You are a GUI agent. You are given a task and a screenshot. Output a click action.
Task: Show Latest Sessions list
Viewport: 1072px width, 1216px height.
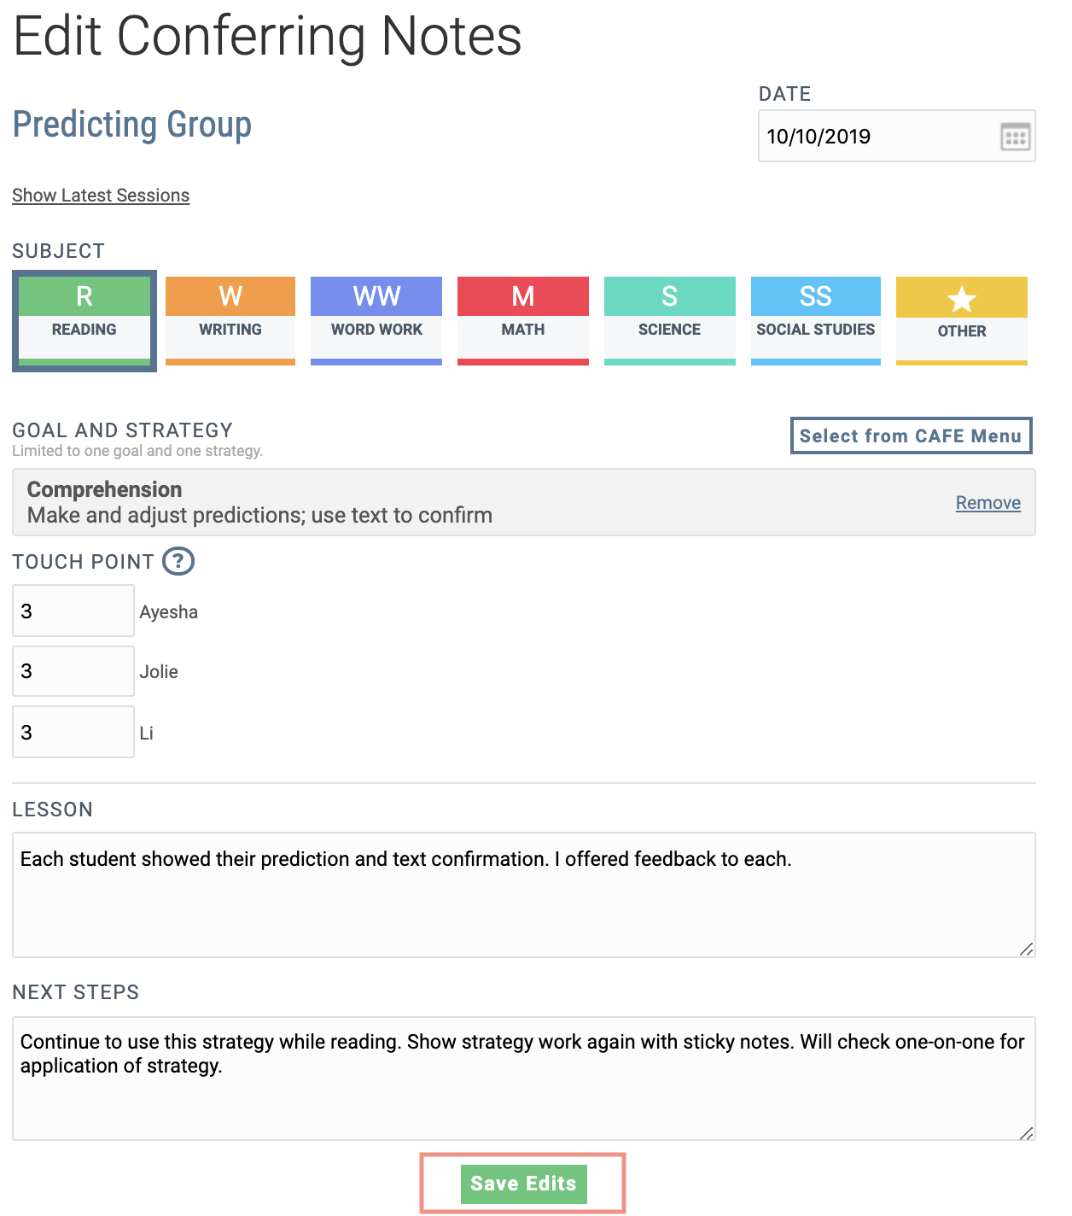(x=100, y=195)
